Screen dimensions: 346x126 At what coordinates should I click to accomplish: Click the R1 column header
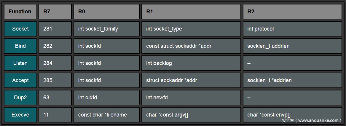pos(191,12)
